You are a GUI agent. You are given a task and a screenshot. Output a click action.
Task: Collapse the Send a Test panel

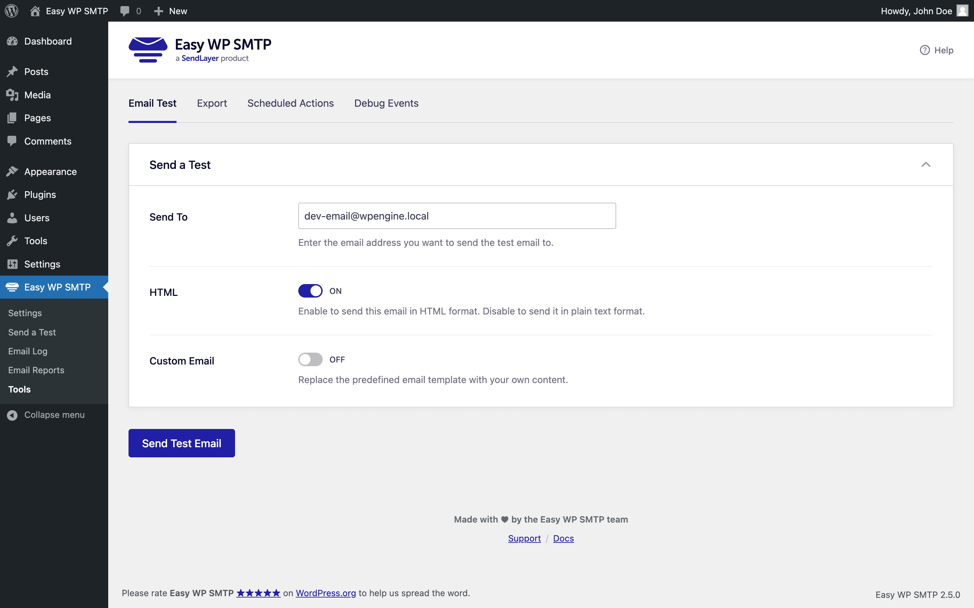click(x=926, y=164)
